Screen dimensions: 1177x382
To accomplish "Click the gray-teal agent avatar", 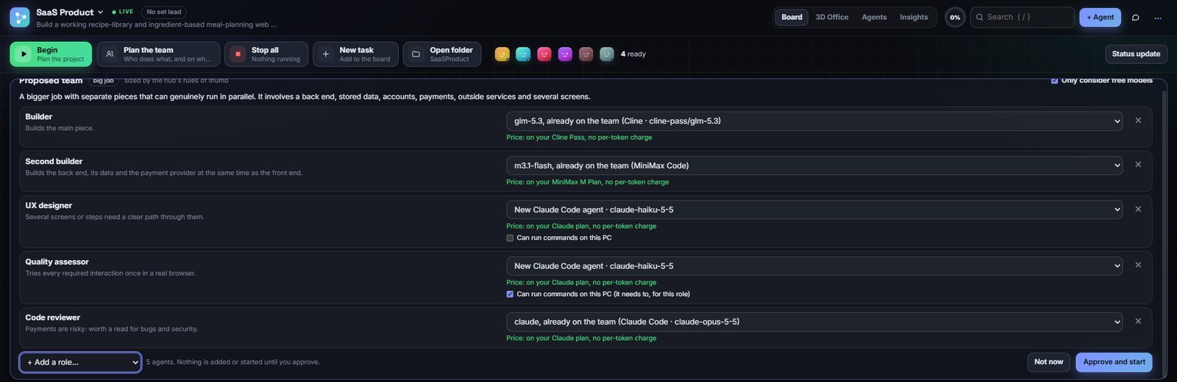I will [x=607, y=54].
